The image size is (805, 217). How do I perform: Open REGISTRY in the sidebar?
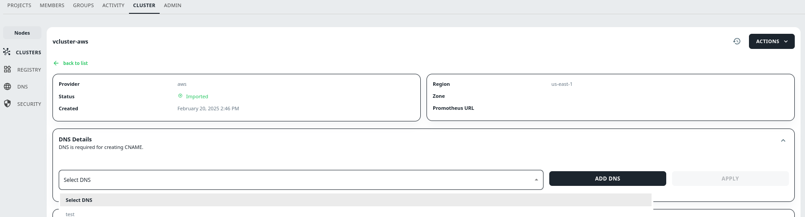29,70
